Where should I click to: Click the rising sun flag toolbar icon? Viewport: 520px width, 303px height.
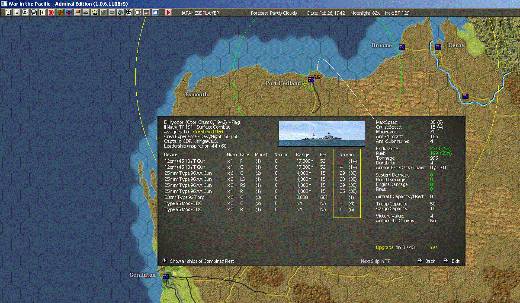51,13
